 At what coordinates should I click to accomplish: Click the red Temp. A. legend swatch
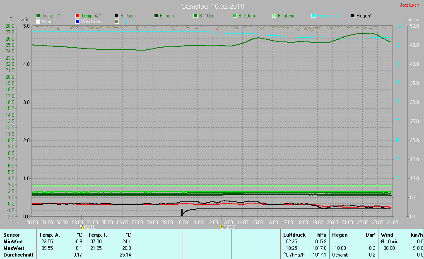click(x=77, y=16)
